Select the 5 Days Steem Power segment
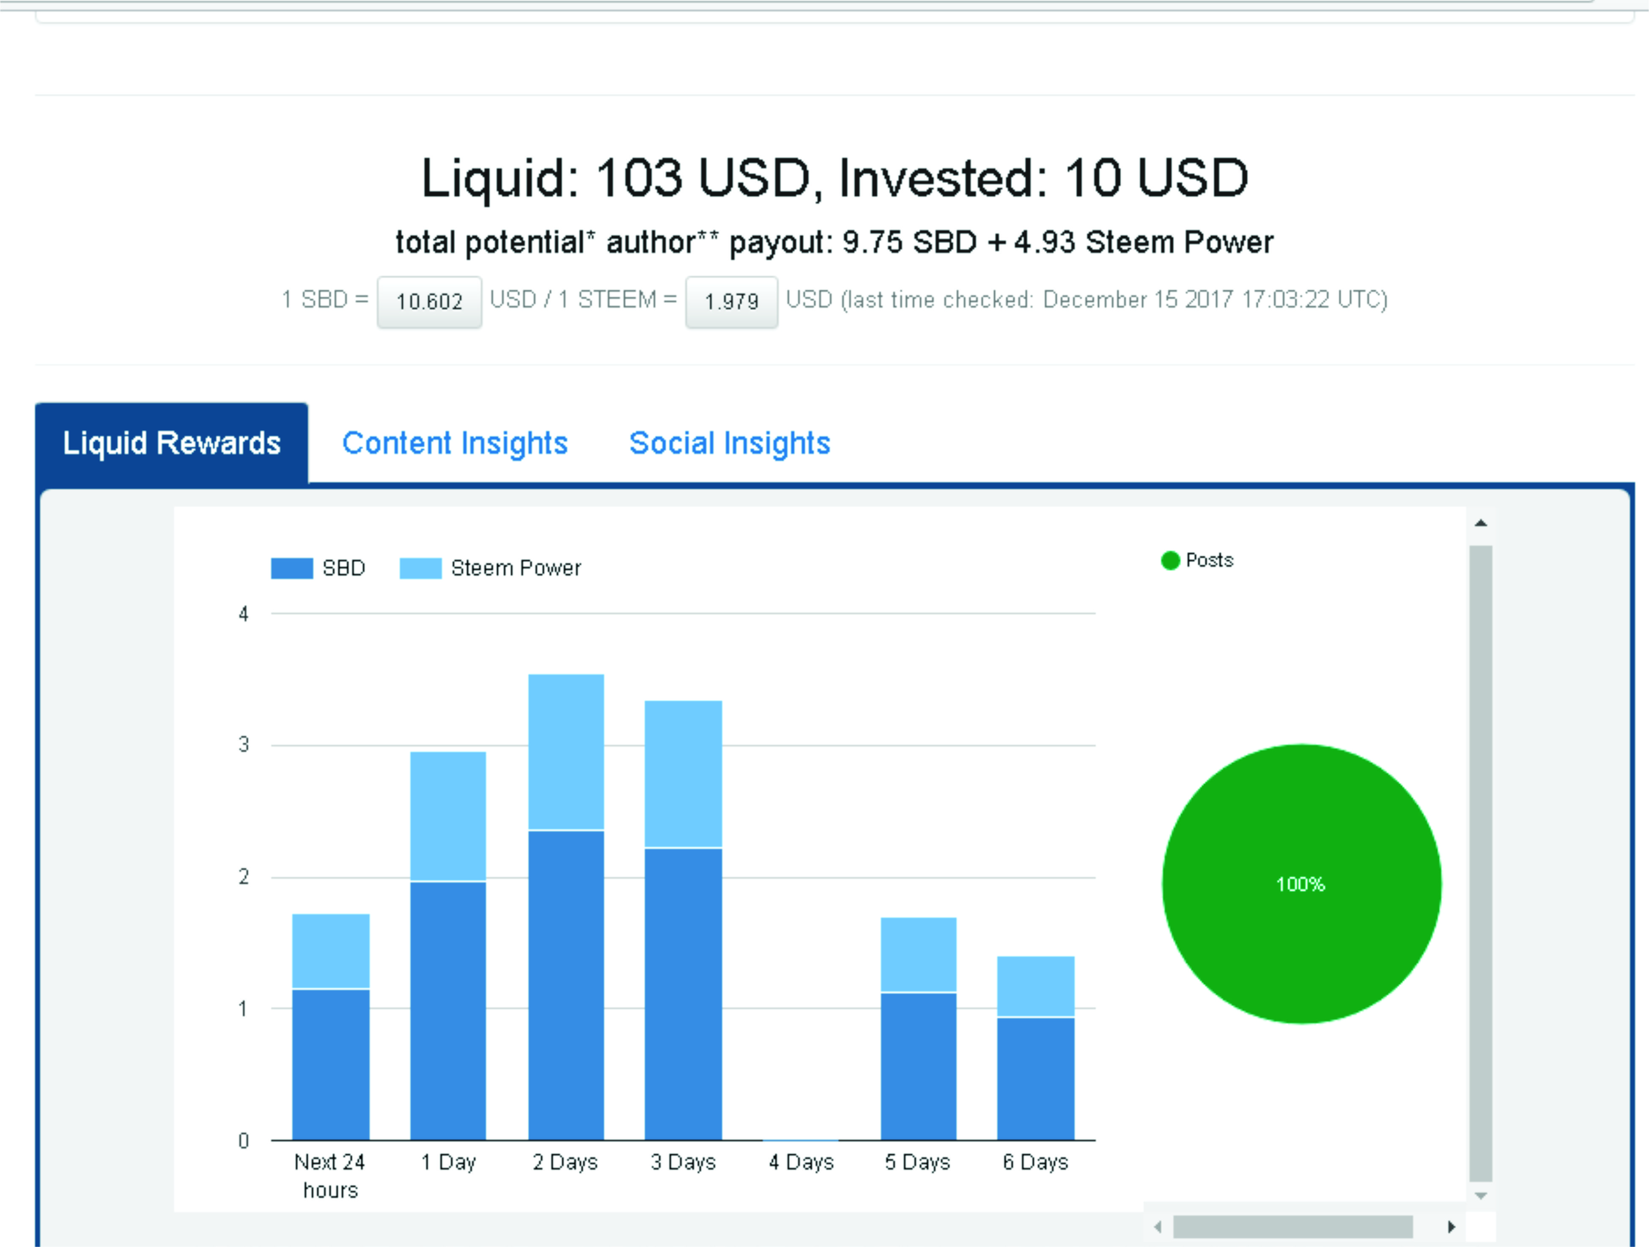The image size is (1649, 1247). (919, 955)
